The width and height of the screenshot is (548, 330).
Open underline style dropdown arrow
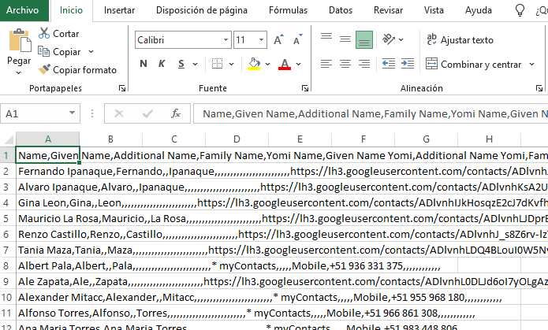click(x=195, y=65)
